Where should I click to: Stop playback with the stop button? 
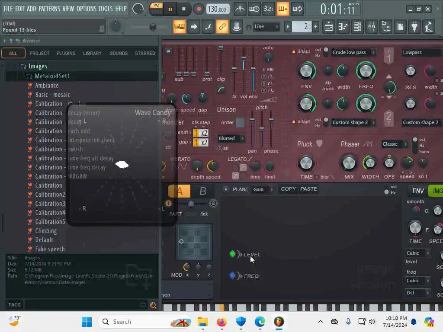(x=183, y=9)
